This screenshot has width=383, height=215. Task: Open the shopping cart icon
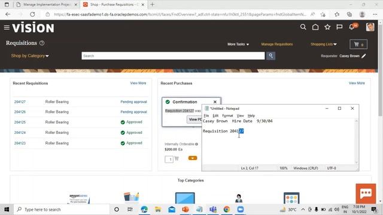click(358, 44)
